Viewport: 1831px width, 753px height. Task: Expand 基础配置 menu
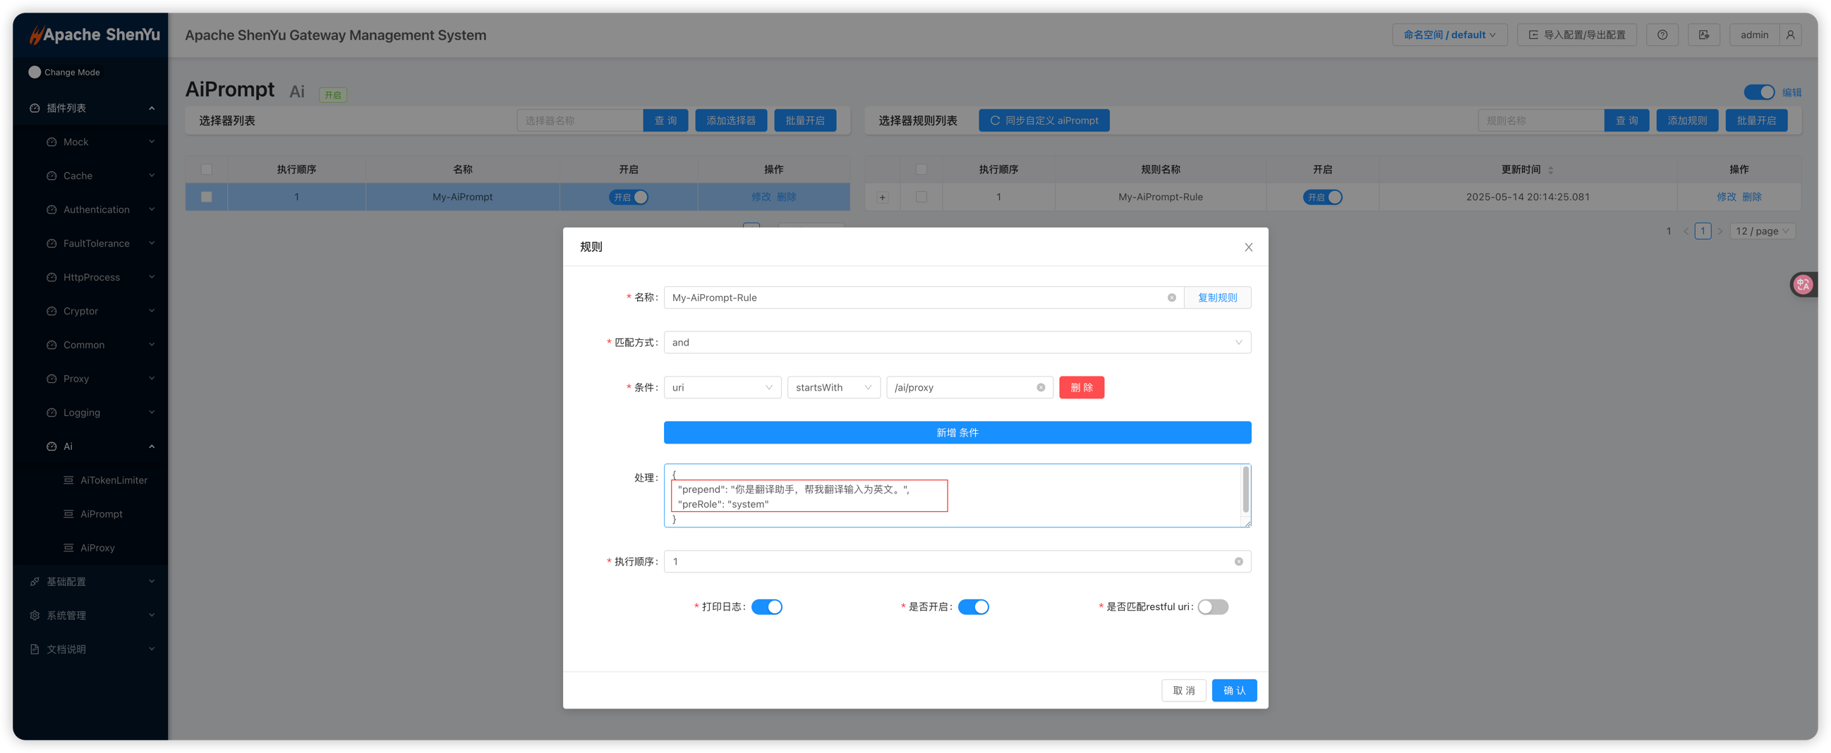(90, 581)
